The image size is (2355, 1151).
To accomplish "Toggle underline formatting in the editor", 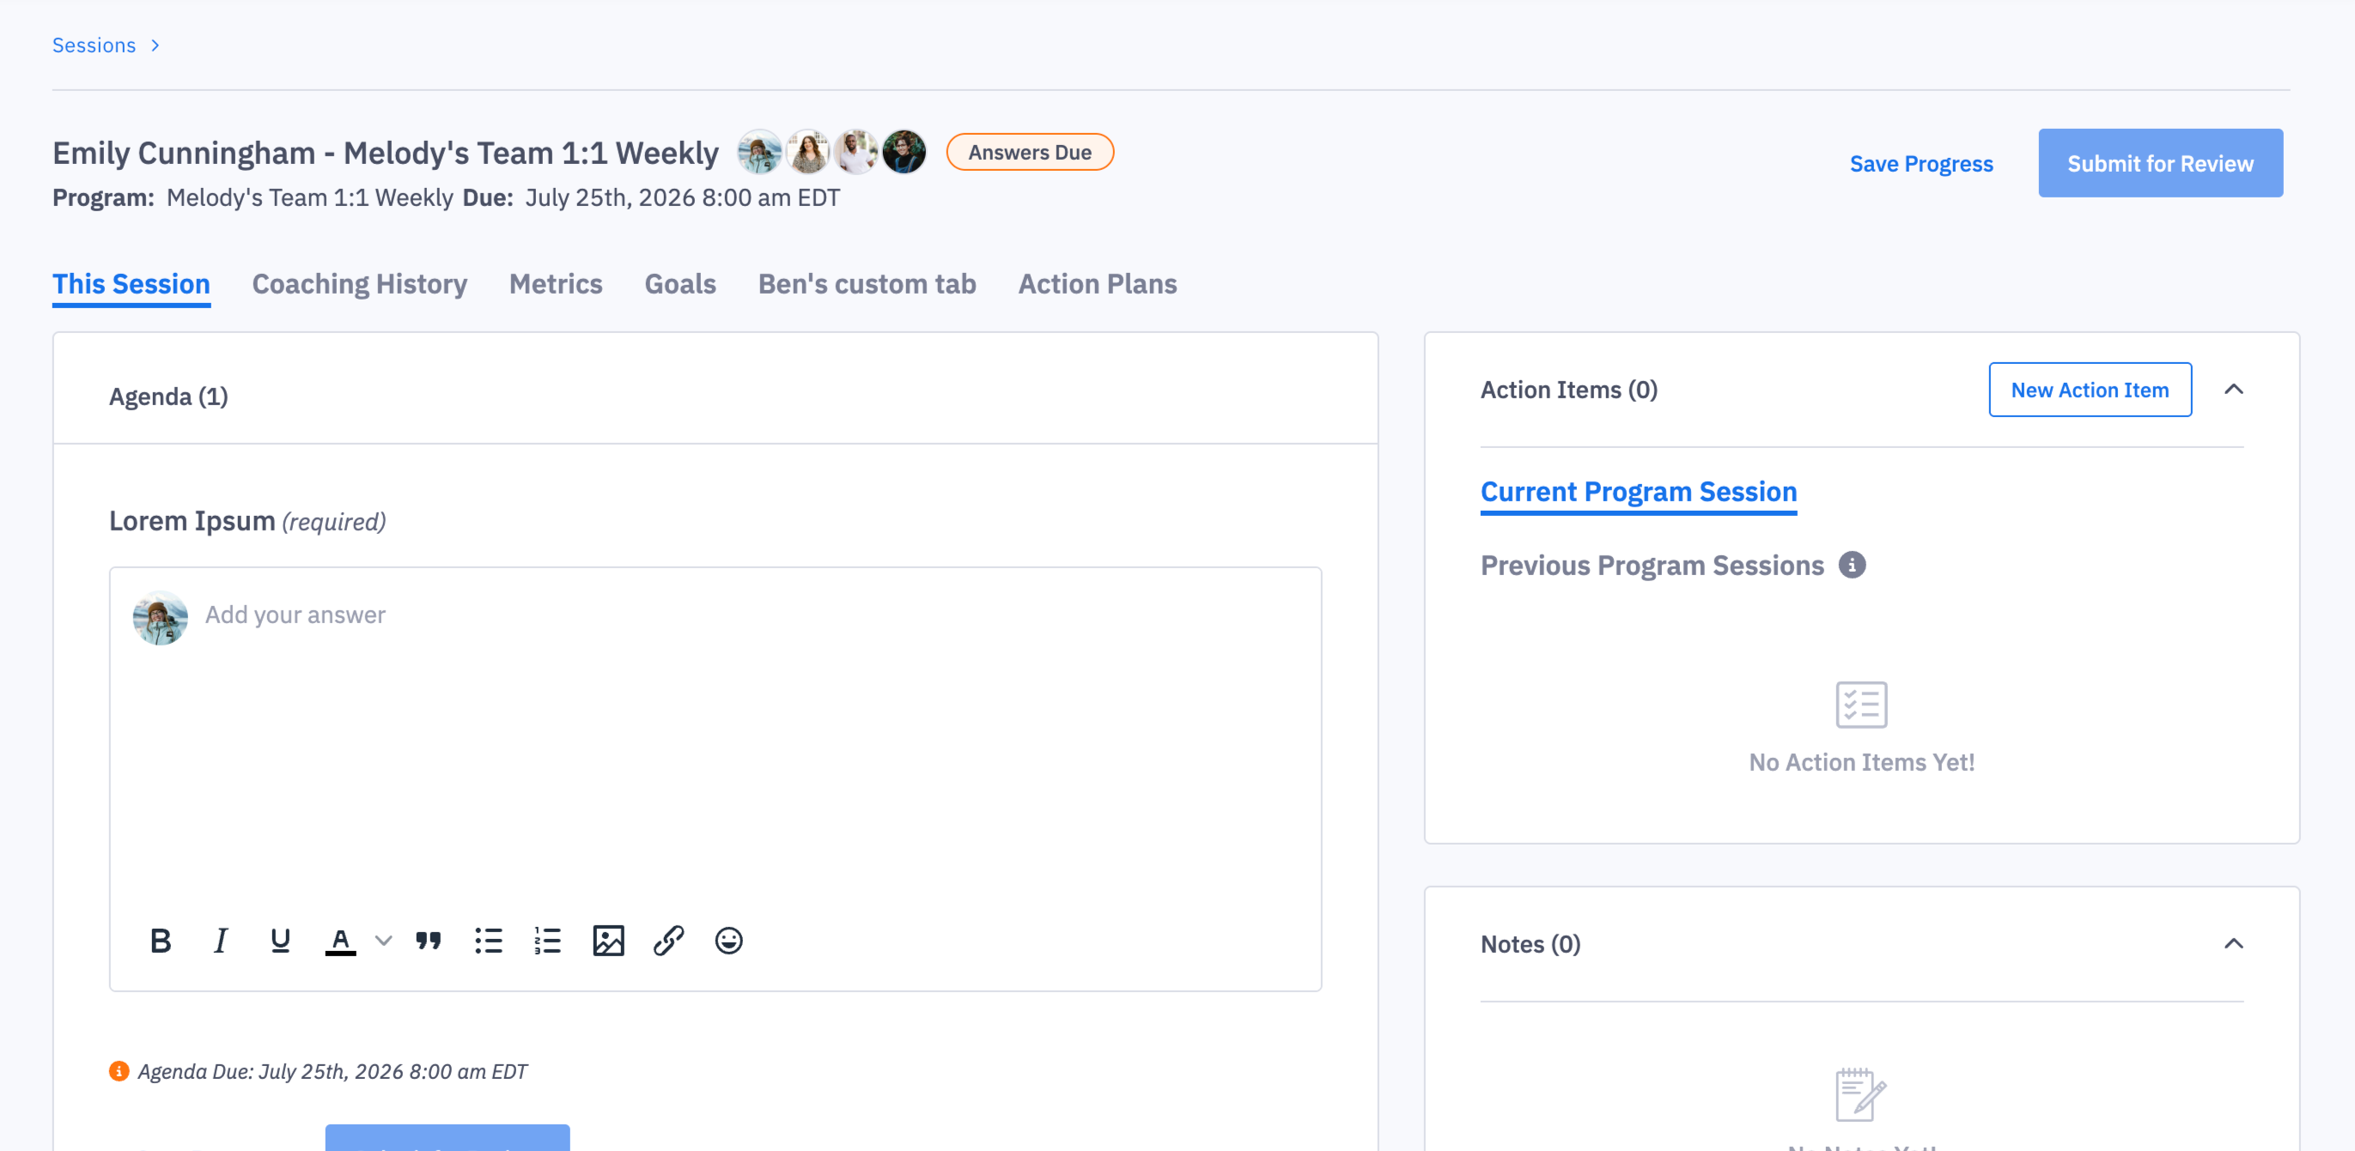I will [281, 940].
